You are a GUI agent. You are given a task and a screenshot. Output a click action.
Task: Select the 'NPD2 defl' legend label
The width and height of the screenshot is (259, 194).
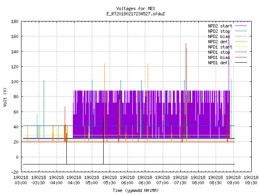219,42
